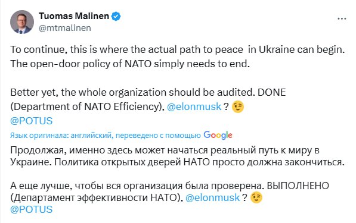Open the @elonmusk mention in the Russian translation
Screen dimensions: 356x223
coord(213,197)
